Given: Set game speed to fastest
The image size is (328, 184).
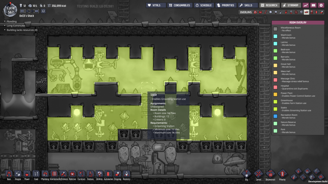Looking at the screenshot, I should (x=37, y=11).
